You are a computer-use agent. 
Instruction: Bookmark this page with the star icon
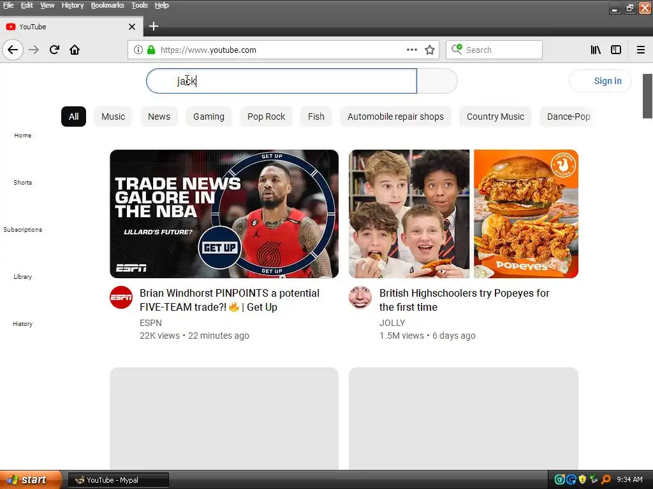pyautogui.click(x=430, y=50)
